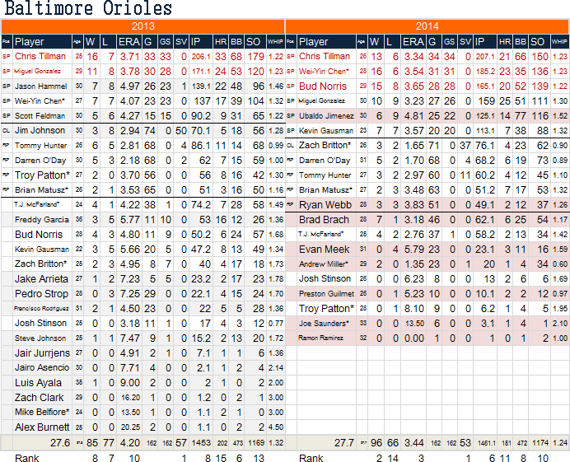Select the 2014 ERA column header
Viewport: 570px width, 462px height.
pyautogui.click(x=413, y=41)
